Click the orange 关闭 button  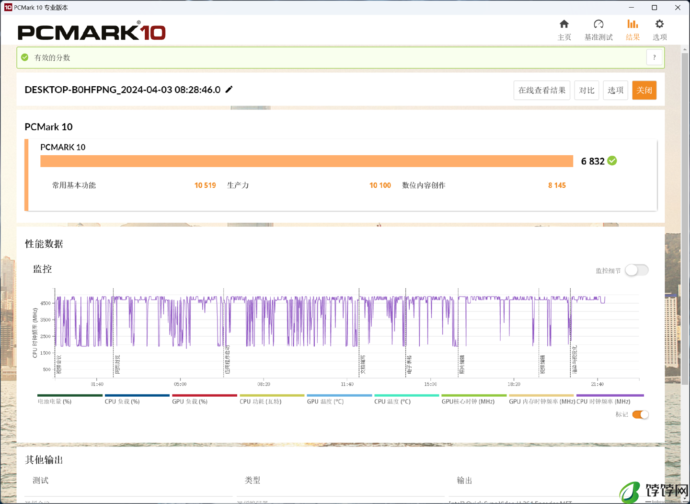pyautogui.click(x=644, y=90)
